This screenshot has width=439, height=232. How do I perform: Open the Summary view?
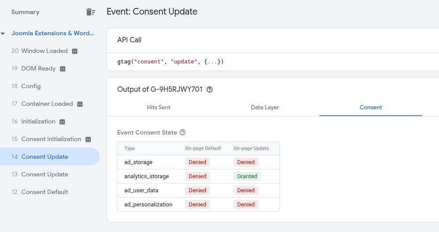click(x=25, y=12)
